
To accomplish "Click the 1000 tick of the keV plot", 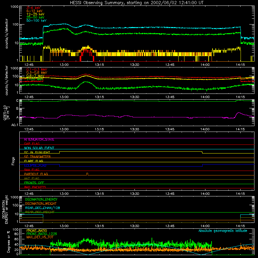I will (x=15, y=7).
